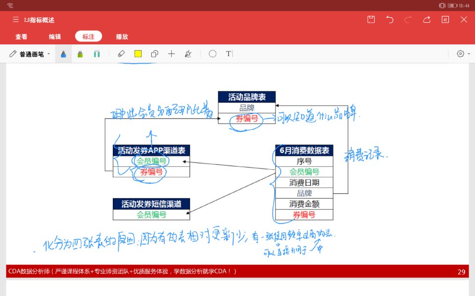Click the CDA数据分析师 footer text
The image size is (475, 296).
click(x=122, y=271)
